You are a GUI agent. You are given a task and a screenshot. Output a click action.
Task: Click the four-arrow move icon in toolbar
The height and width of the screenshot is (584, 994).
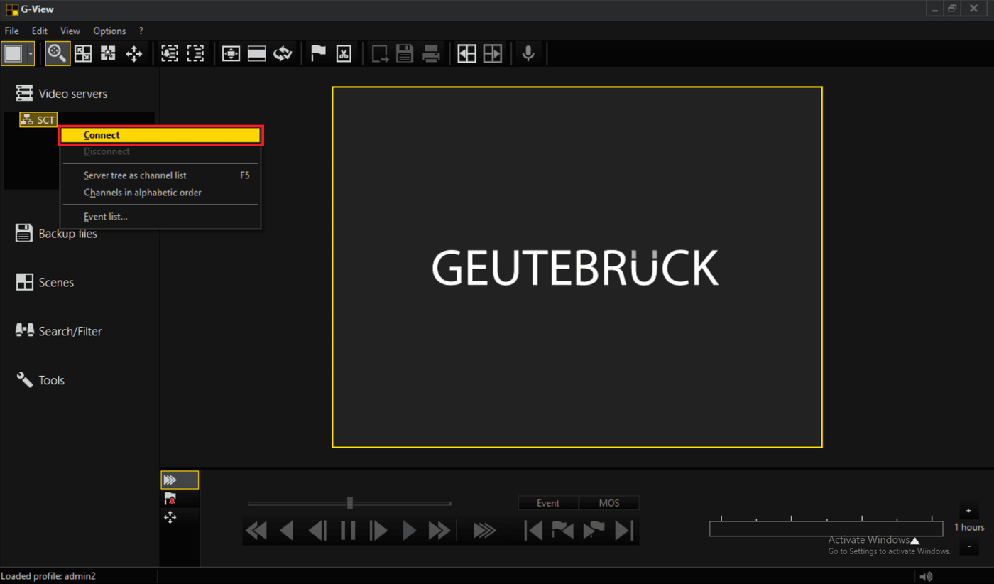coord(134,53)
